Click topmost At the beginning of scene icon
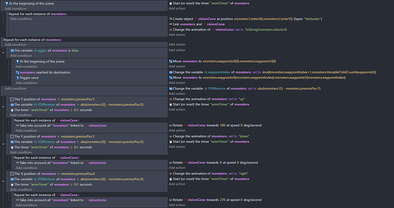Screen dimensions: 394x208 (7, 3)
